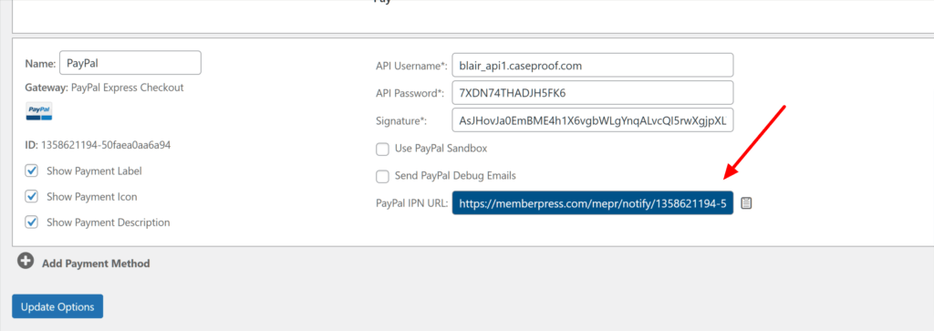The image size is (934, 331).
Task: Enable the Use PayPal Sandbox checkbox
Action: click(x=382, y=149)
